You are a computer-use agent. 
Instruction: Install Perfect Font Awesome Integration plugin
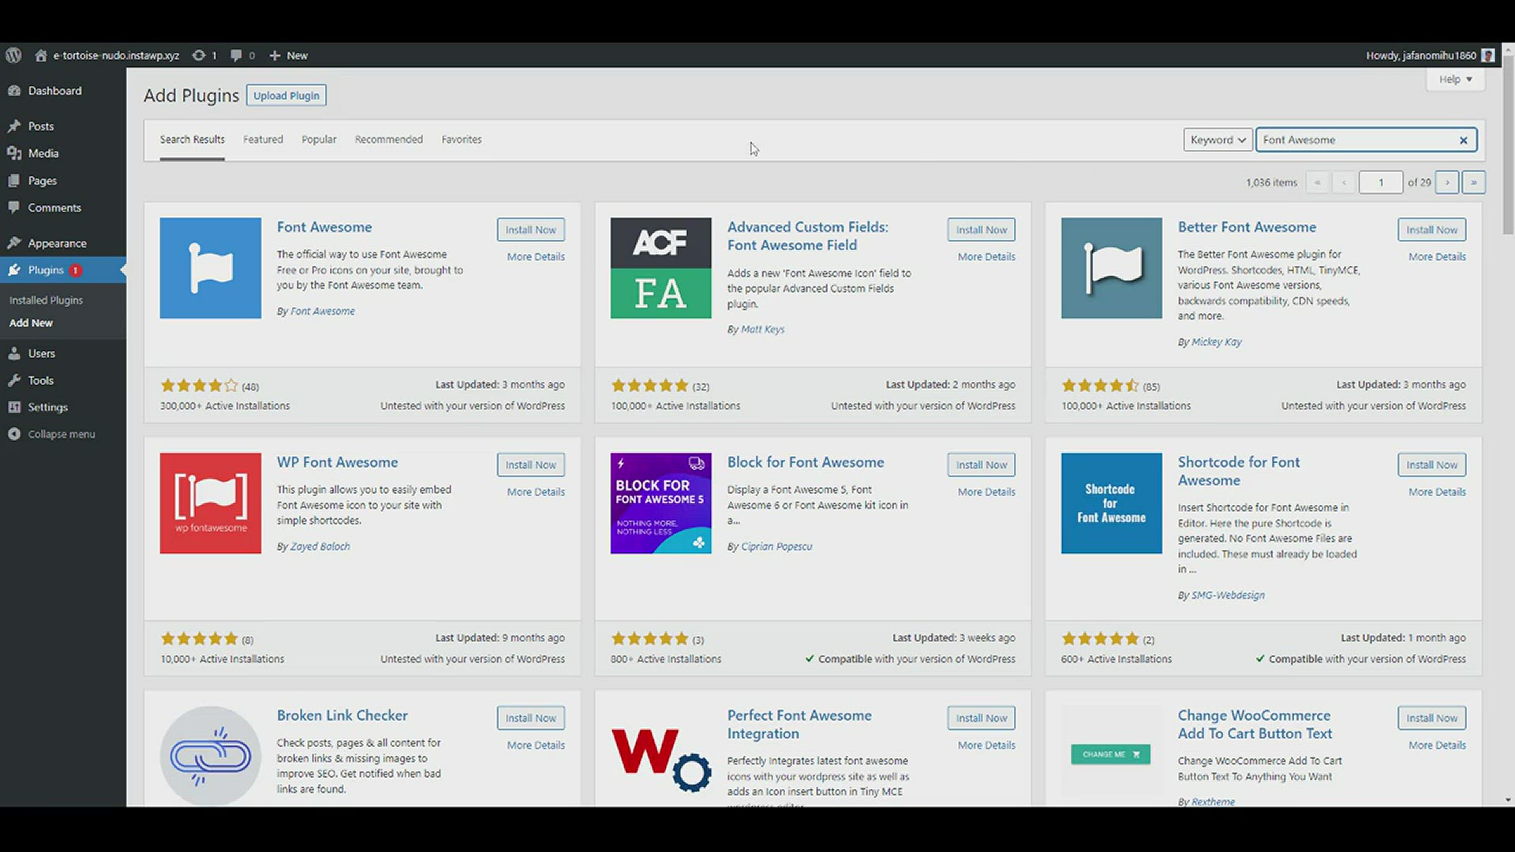(982, 718)
